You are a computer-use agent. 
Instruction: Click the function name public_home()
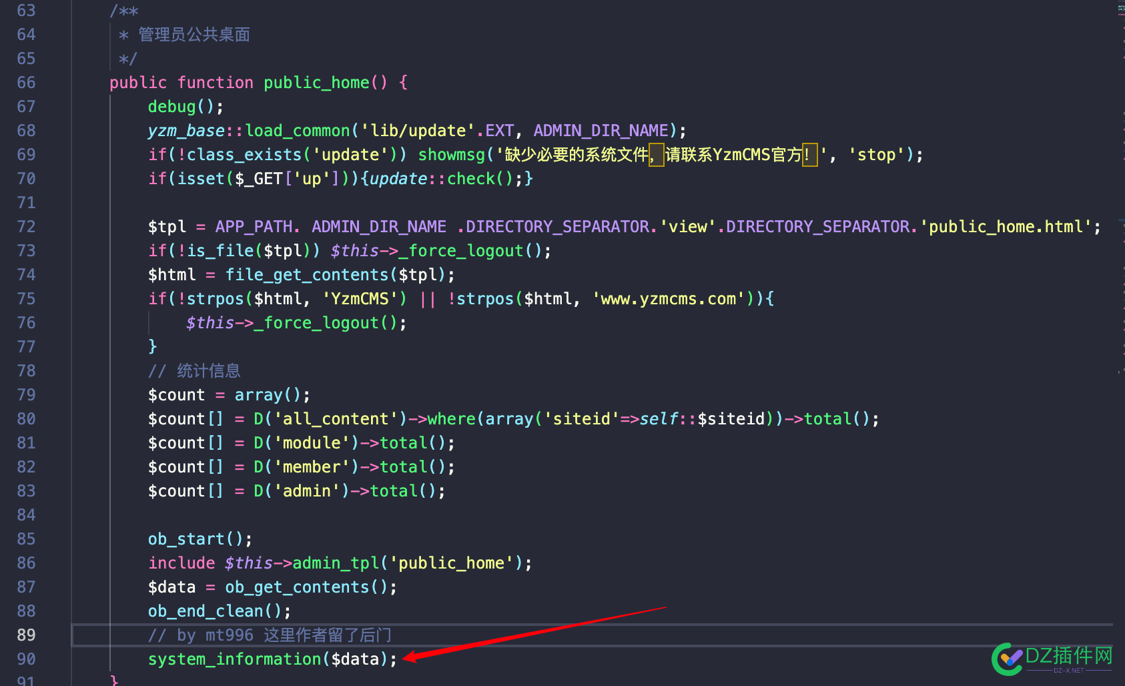[x=326, y=83]
